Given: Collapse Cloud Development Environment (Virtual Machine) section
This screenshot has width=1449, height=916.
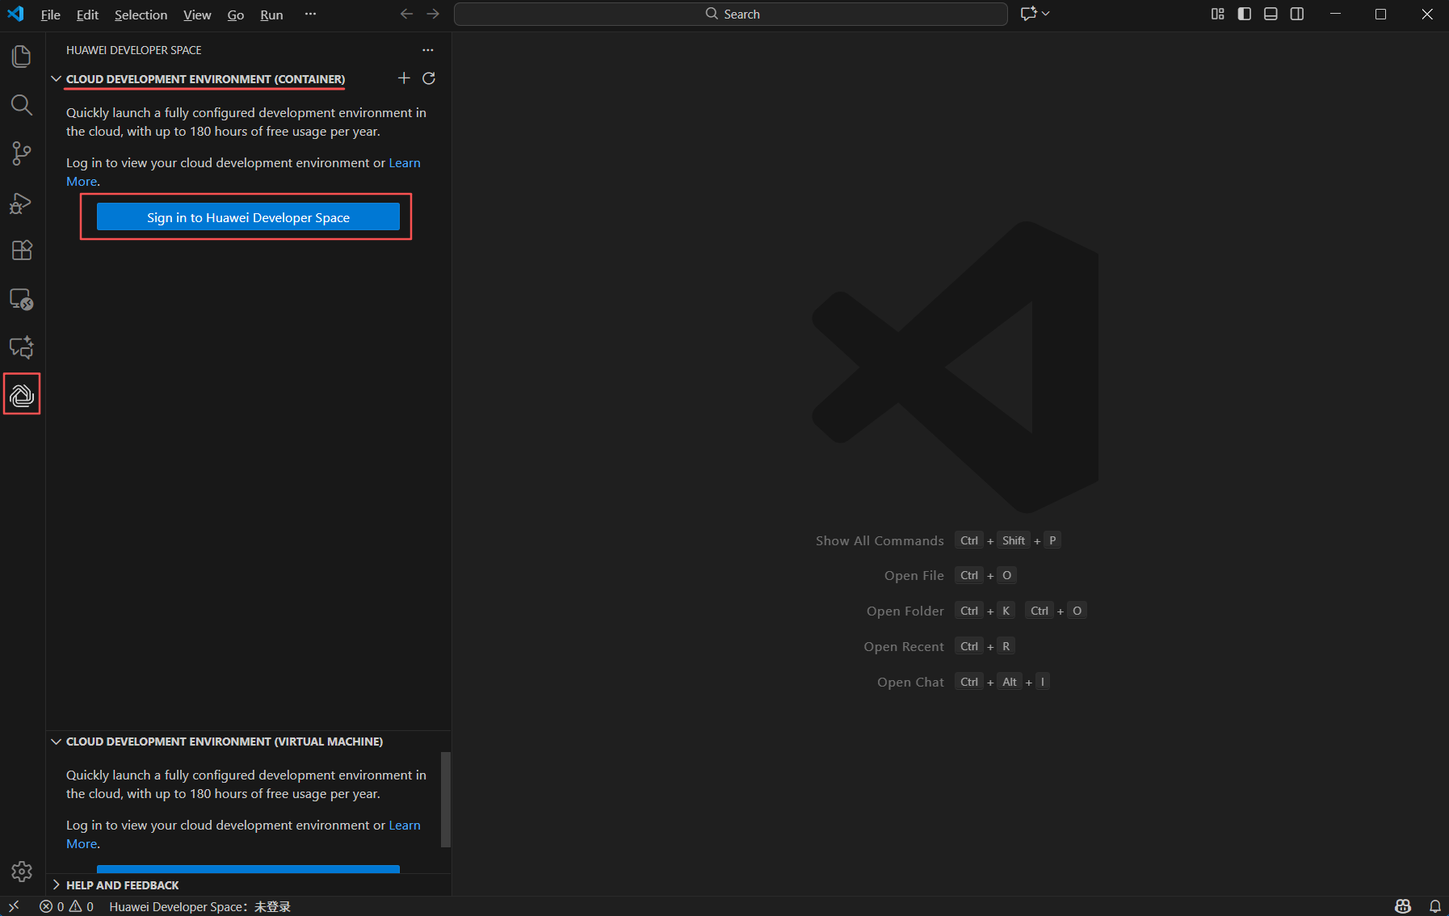Looking at the screenshot, I should click(57, 742).
